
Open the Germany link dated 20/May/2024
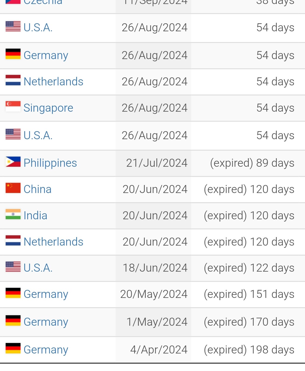[46, 294]
